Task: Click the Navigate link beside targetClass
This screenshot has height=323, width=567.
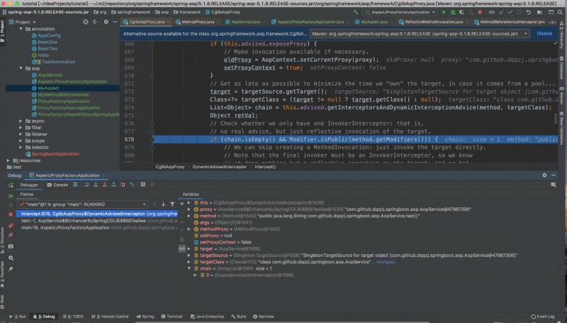Action: pyautogui.click(x=386, y=261)
